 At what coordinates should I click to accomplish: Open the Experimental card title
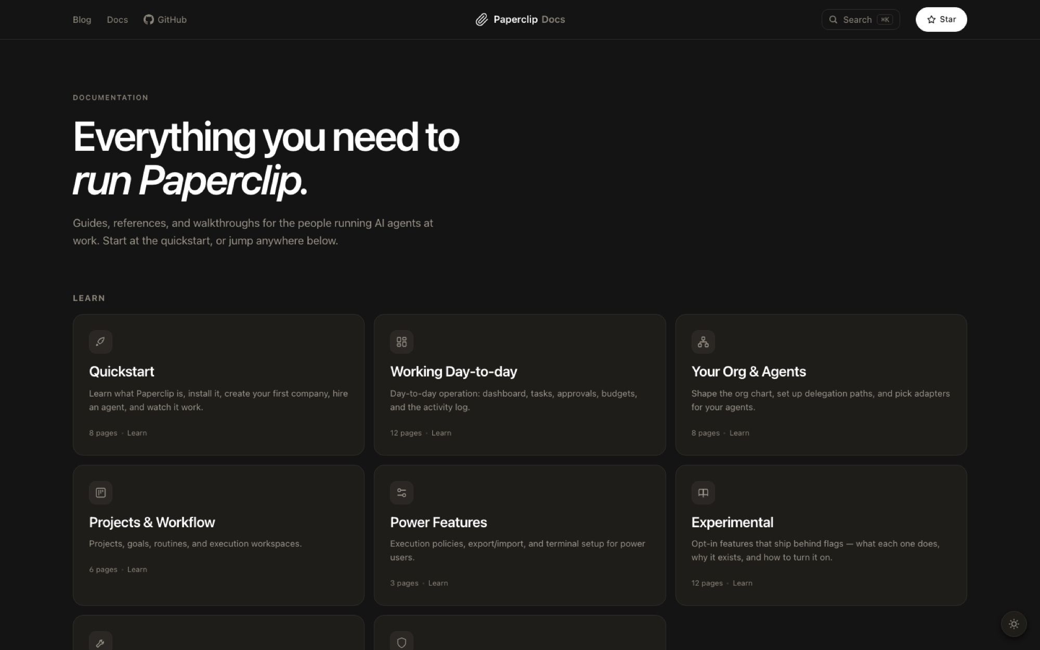pos(732,522)
